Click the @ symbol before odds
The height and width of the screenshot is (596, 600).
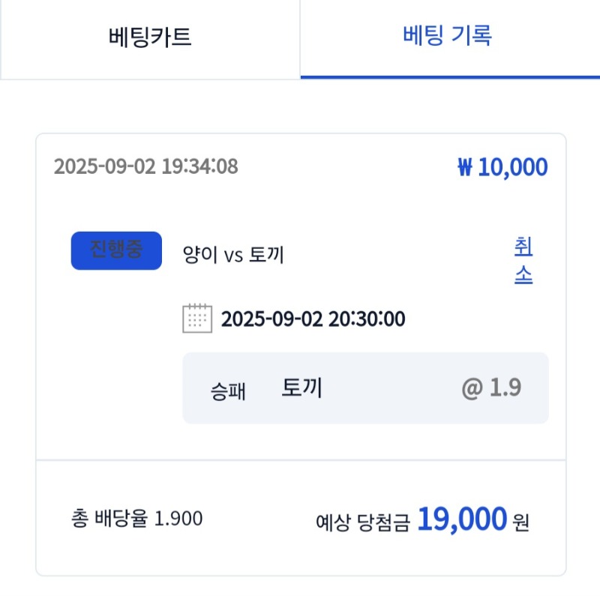tap(472, 388)
